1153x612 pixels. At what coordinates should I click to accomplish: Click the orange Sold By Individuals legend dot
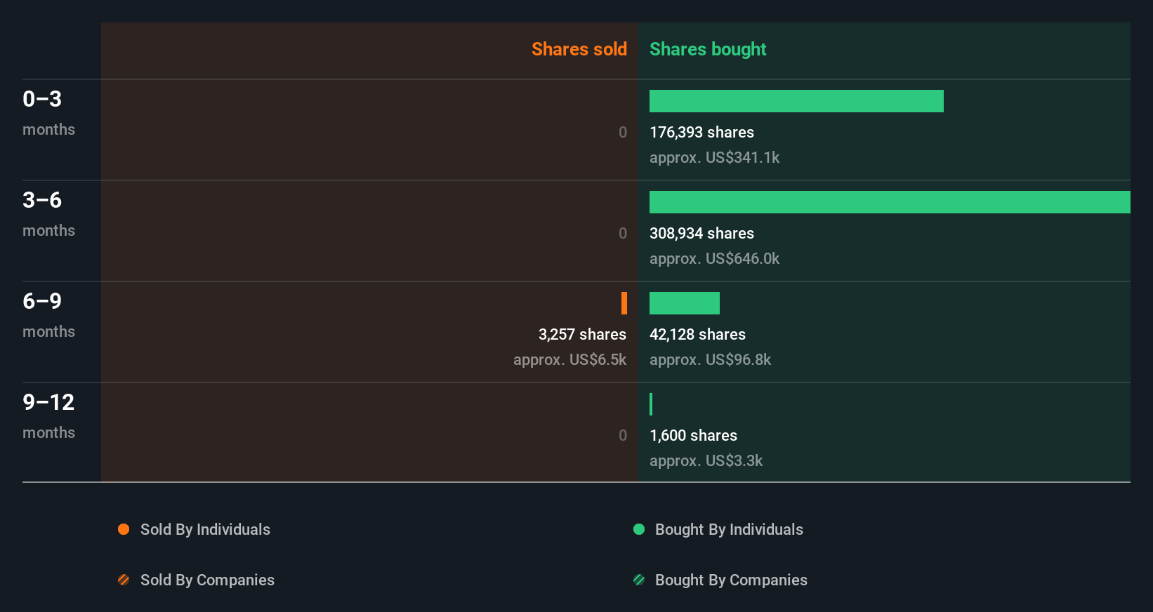(x=124, y=529)
